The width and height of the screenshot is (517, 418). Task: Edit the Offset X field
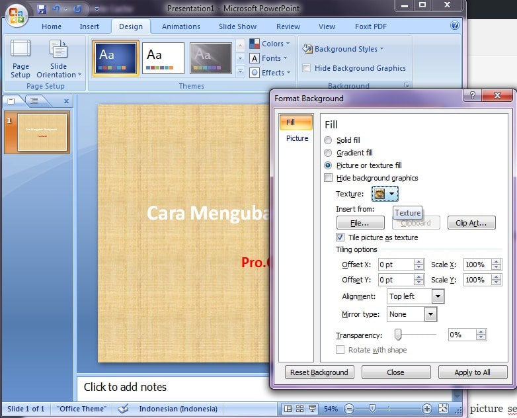click(395, 265)
